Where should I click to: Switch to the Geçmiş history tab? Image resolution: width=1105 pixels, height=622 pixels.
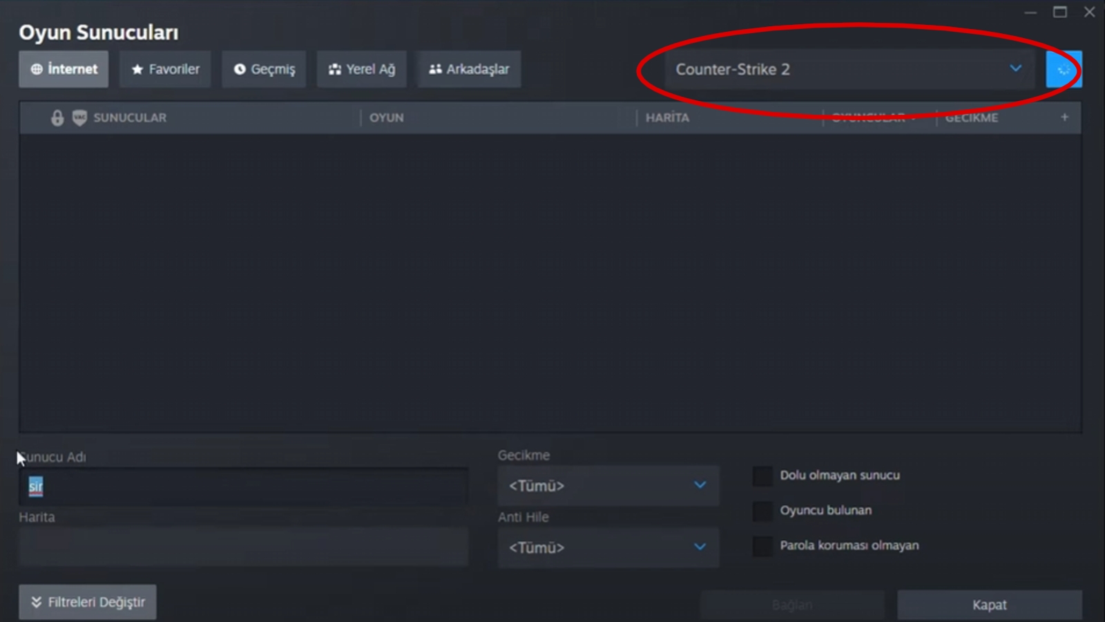pos(264,69)
